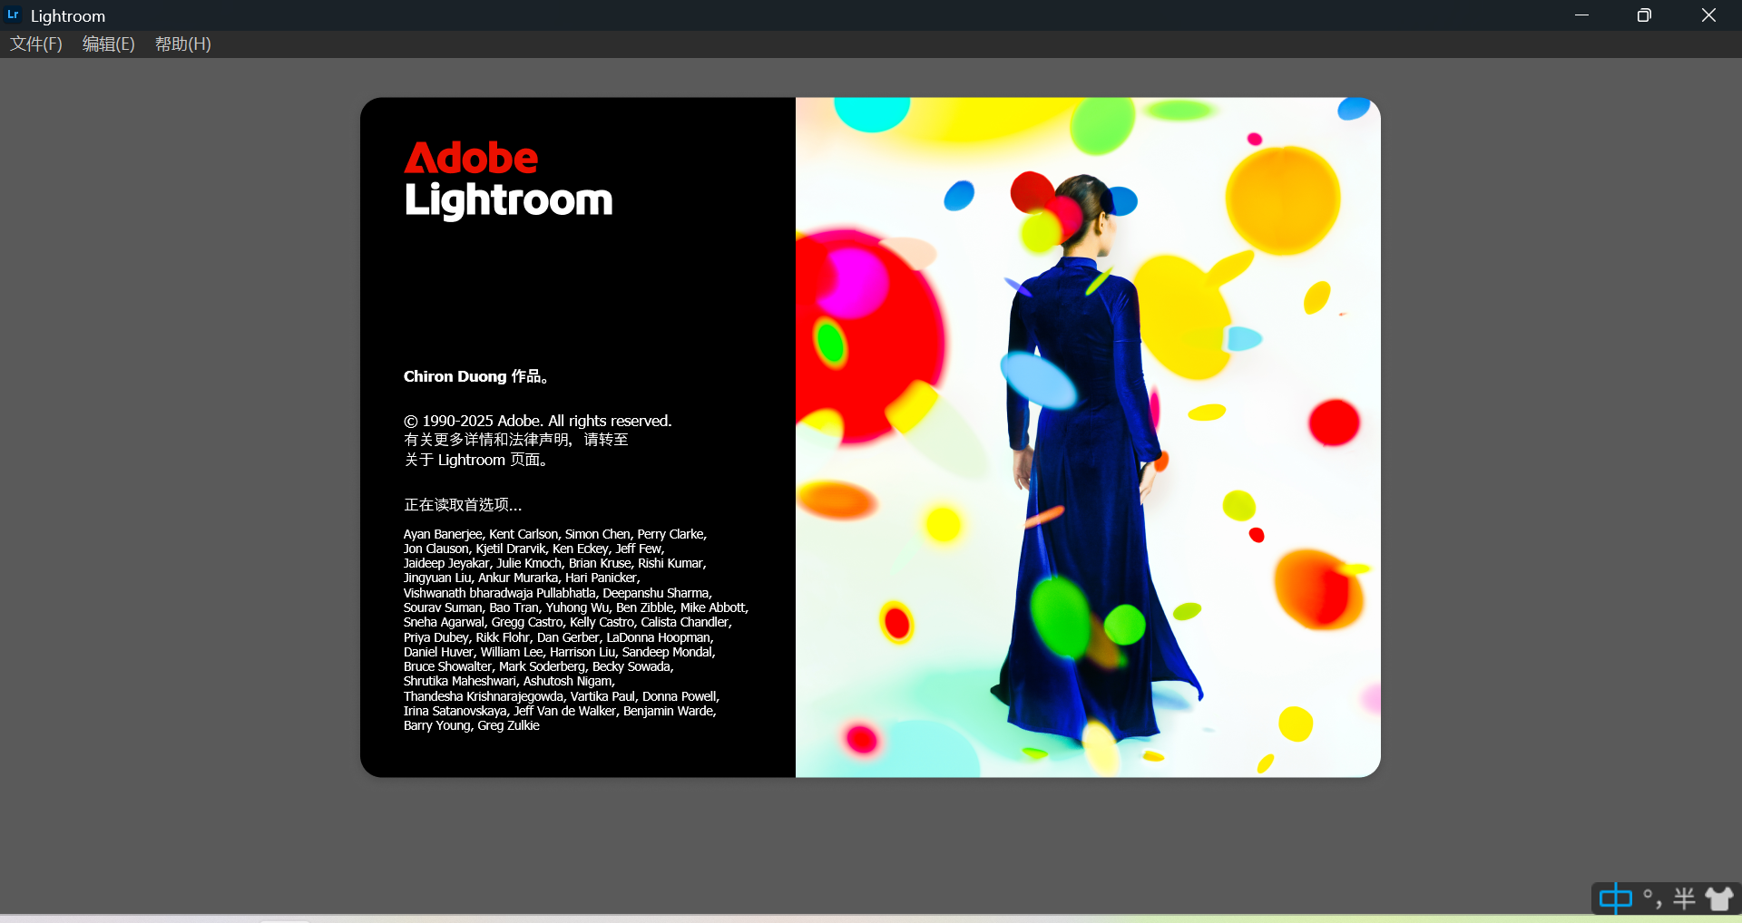Screen dimensions: 1742x923
Task: Open the 帮助(H) menu
Action: [183, 44]
